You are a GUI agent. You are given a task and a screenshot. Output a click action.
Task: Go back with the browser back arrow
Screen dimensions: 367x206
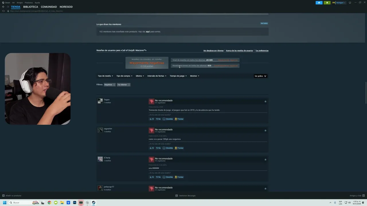(3, 7)
